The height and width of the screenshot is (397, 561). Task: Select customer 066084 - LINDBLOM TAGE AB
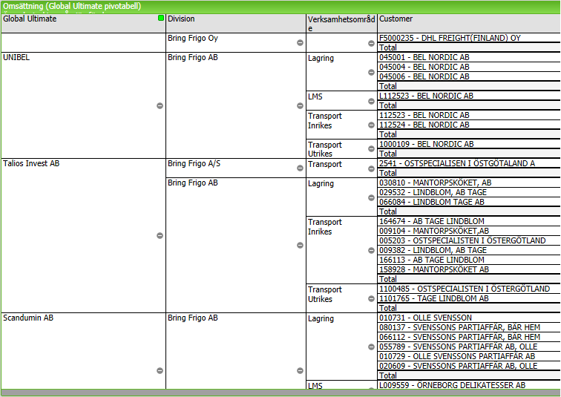(x=469, y=202)
